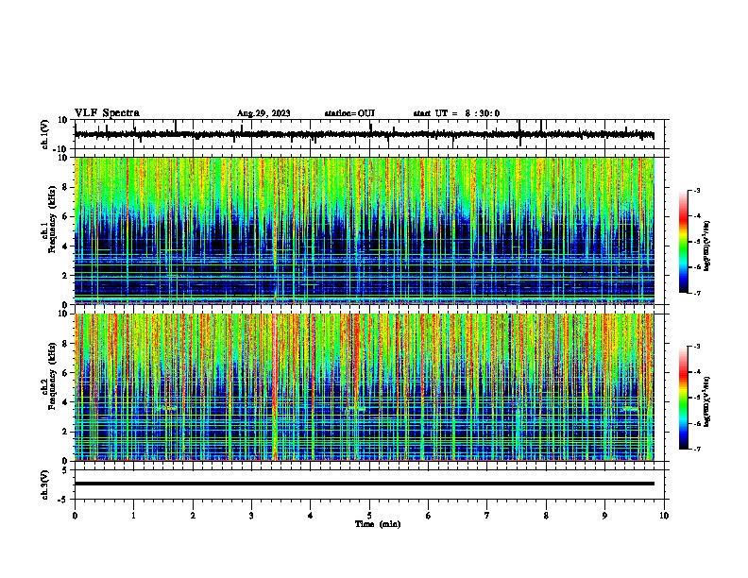Click the time axis tick label "10"

click(664, 516)
